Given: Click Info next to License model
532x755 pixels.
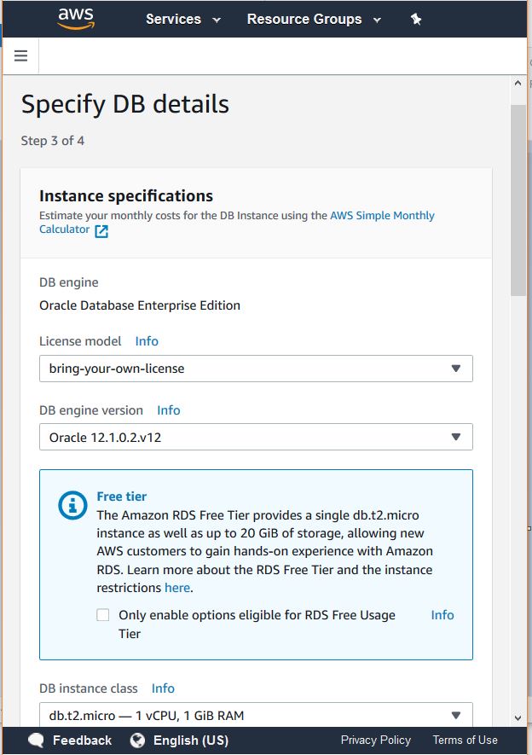Looking at the screenshot, I should 147,341.
